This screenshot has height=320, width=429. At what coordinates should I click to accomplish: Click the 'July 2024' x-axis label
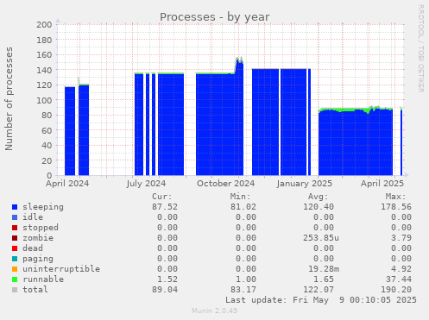[146, 184]
